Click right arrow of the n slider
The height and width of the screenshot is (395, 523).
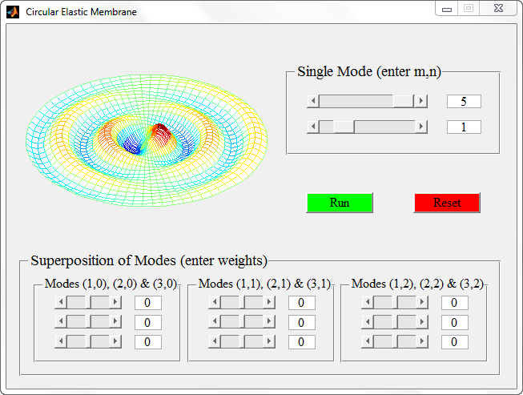421,127
